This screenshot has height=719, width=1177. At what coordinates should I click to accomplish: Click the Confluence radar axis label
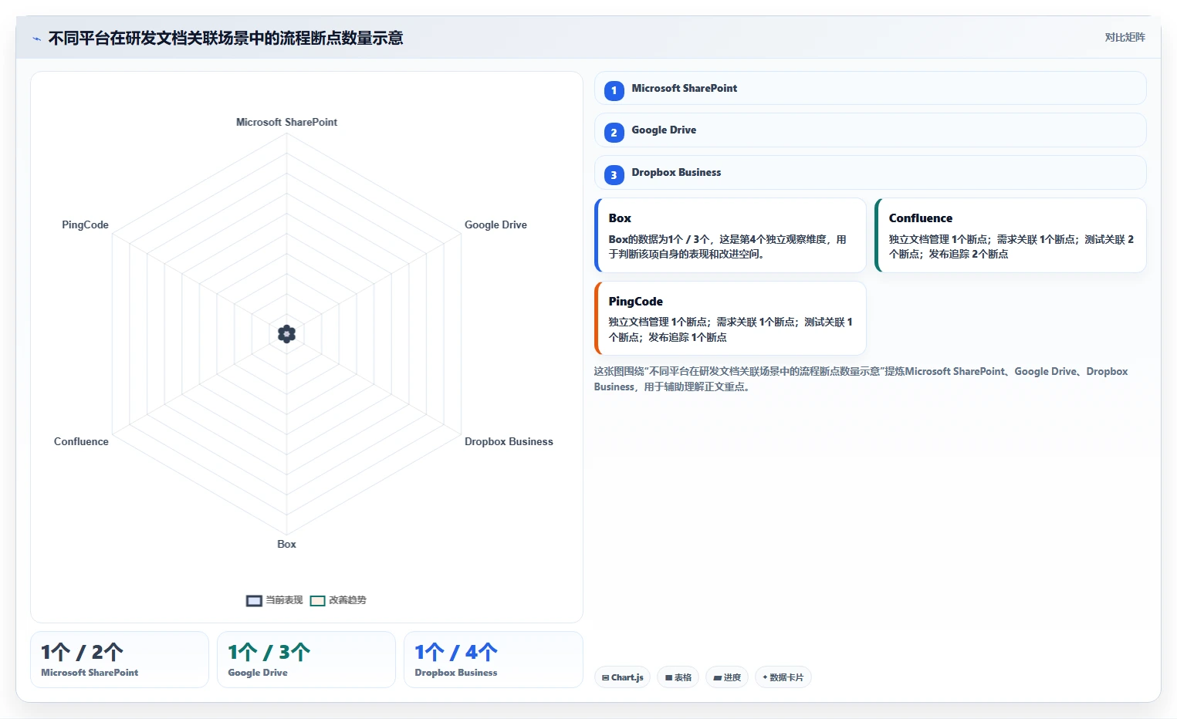81,441
